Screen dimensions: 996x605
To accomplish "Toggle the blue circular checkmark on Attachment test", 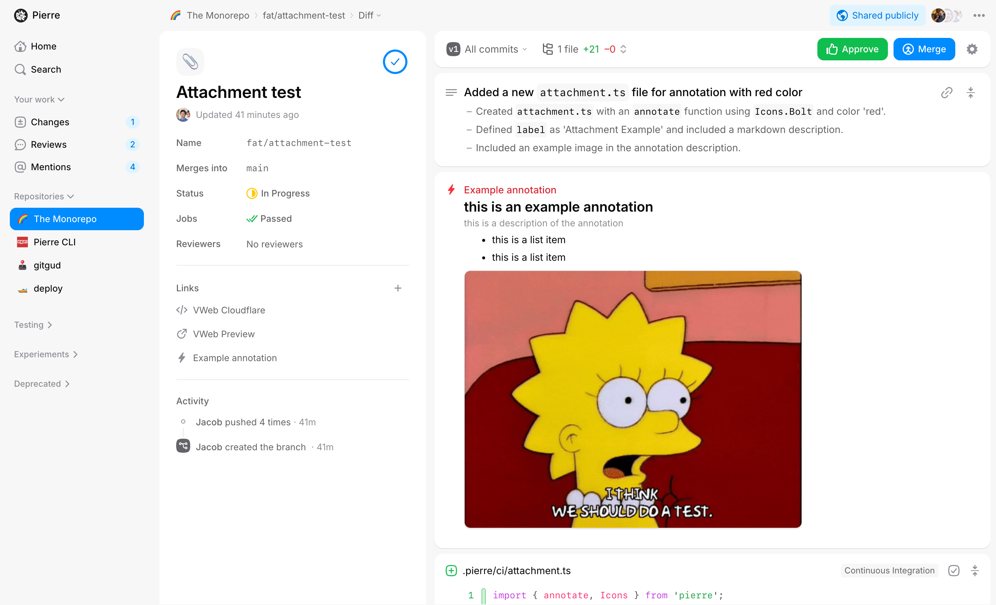I will 394,62.
